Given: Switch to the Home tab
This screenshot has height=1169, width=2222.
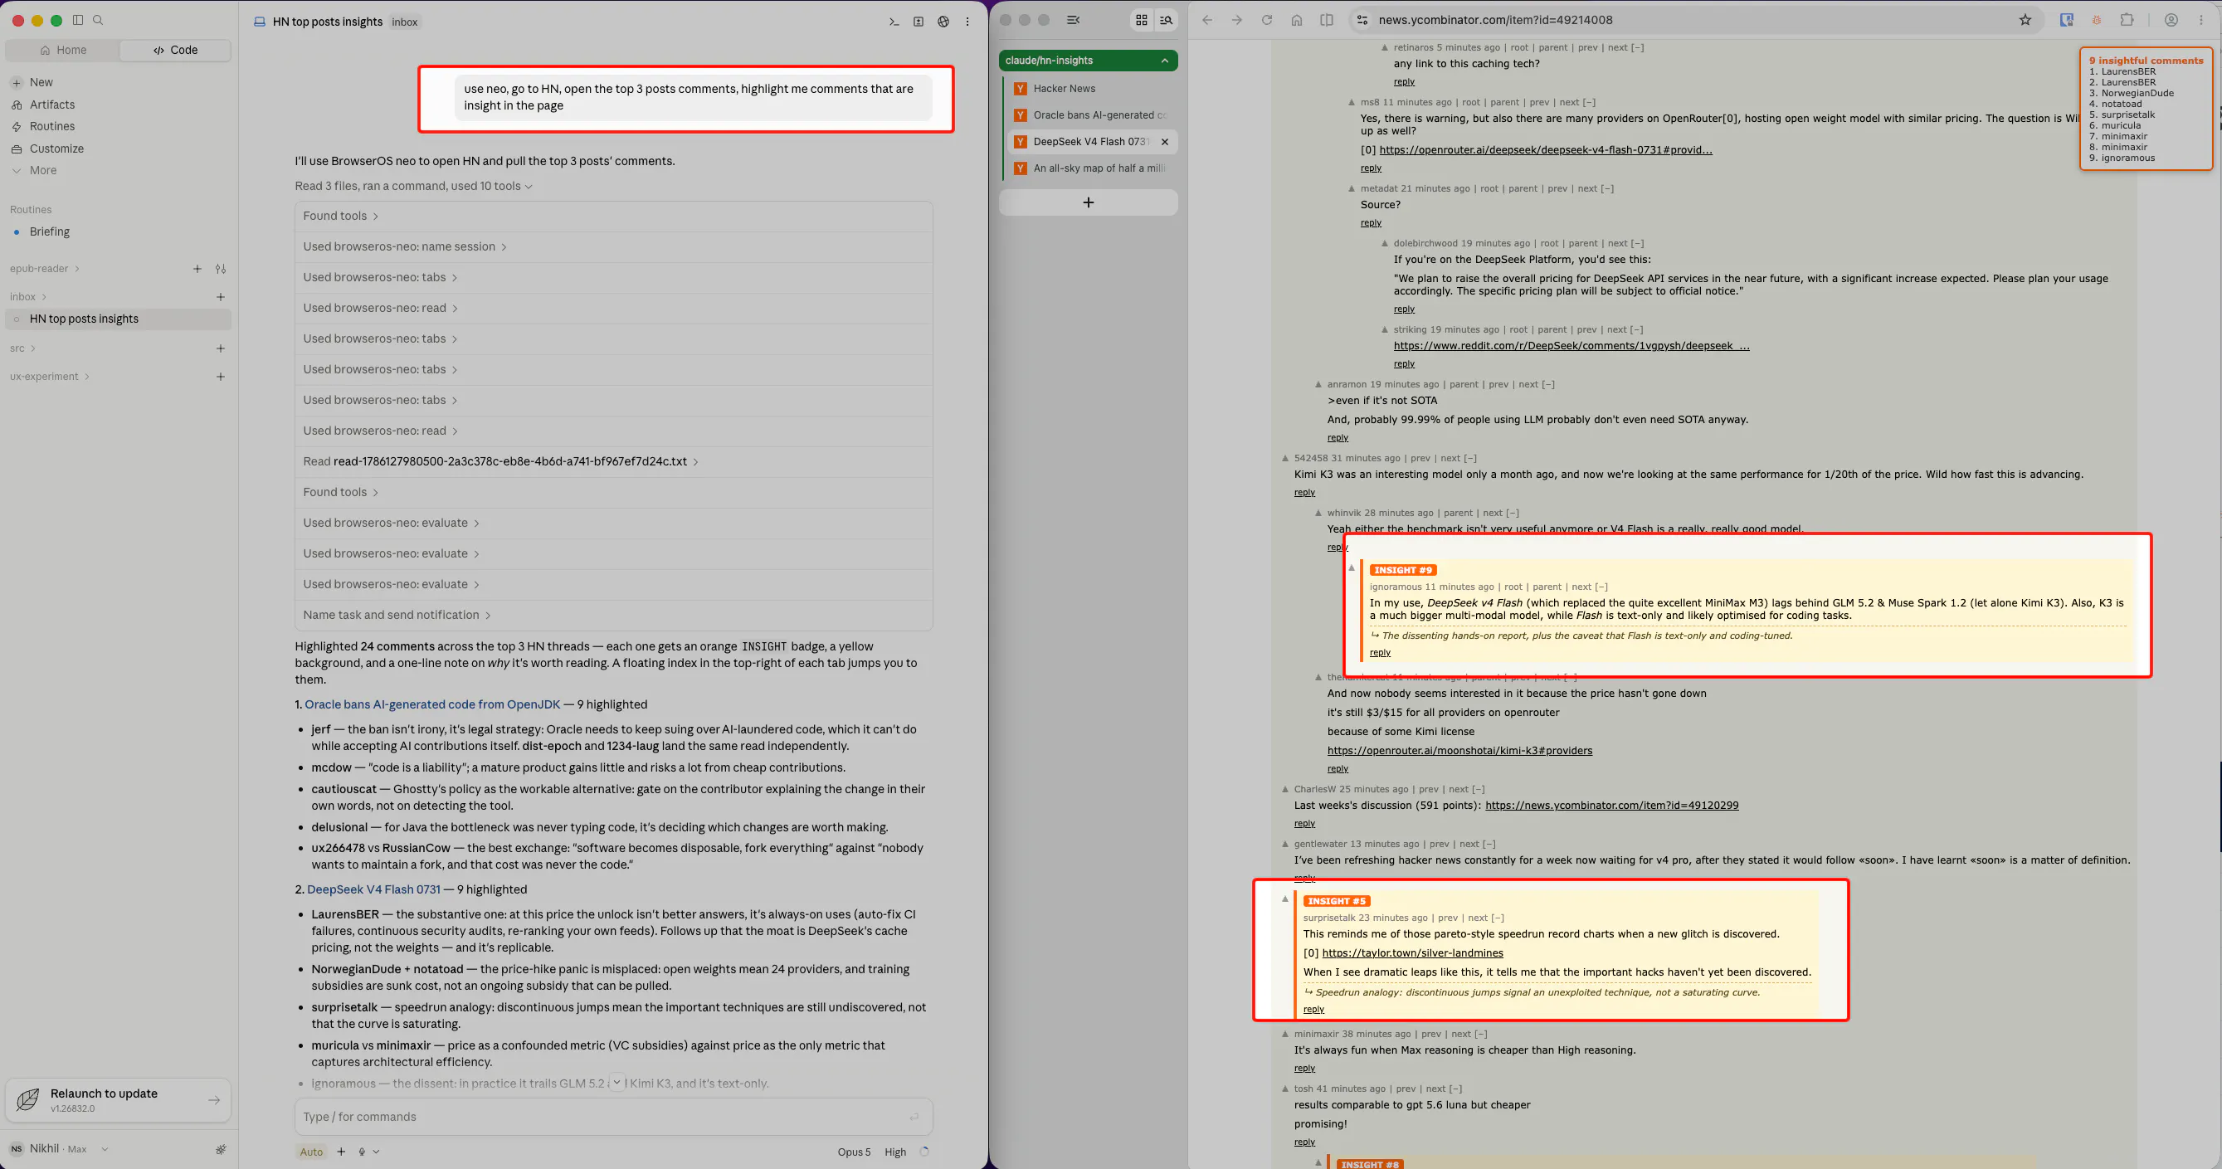Looking at the screenshot, I should pyautogui.click(x=63, y=50).
